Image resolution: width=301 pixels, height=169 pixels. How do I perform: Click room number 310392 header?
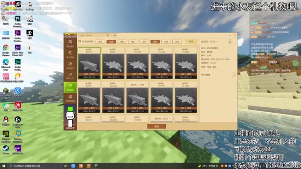(137, 119)
